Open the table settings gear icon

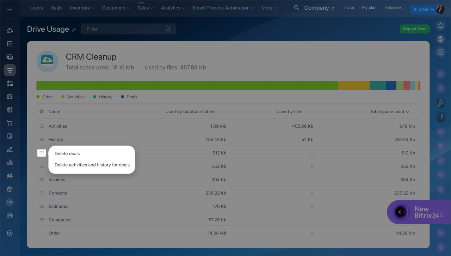[41, 111]
